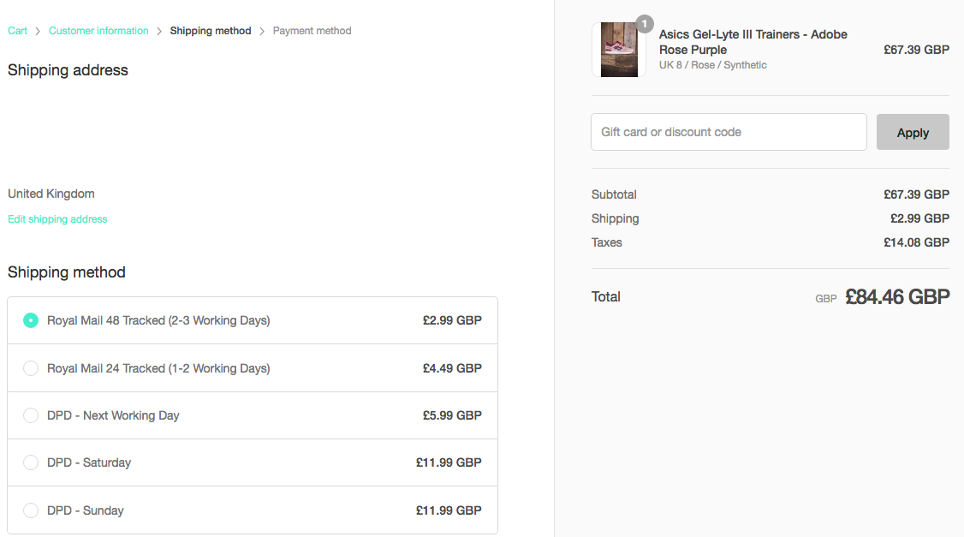
Task: Click the Asics Gel-Lyte III product title
Action: tap(753, 42)
